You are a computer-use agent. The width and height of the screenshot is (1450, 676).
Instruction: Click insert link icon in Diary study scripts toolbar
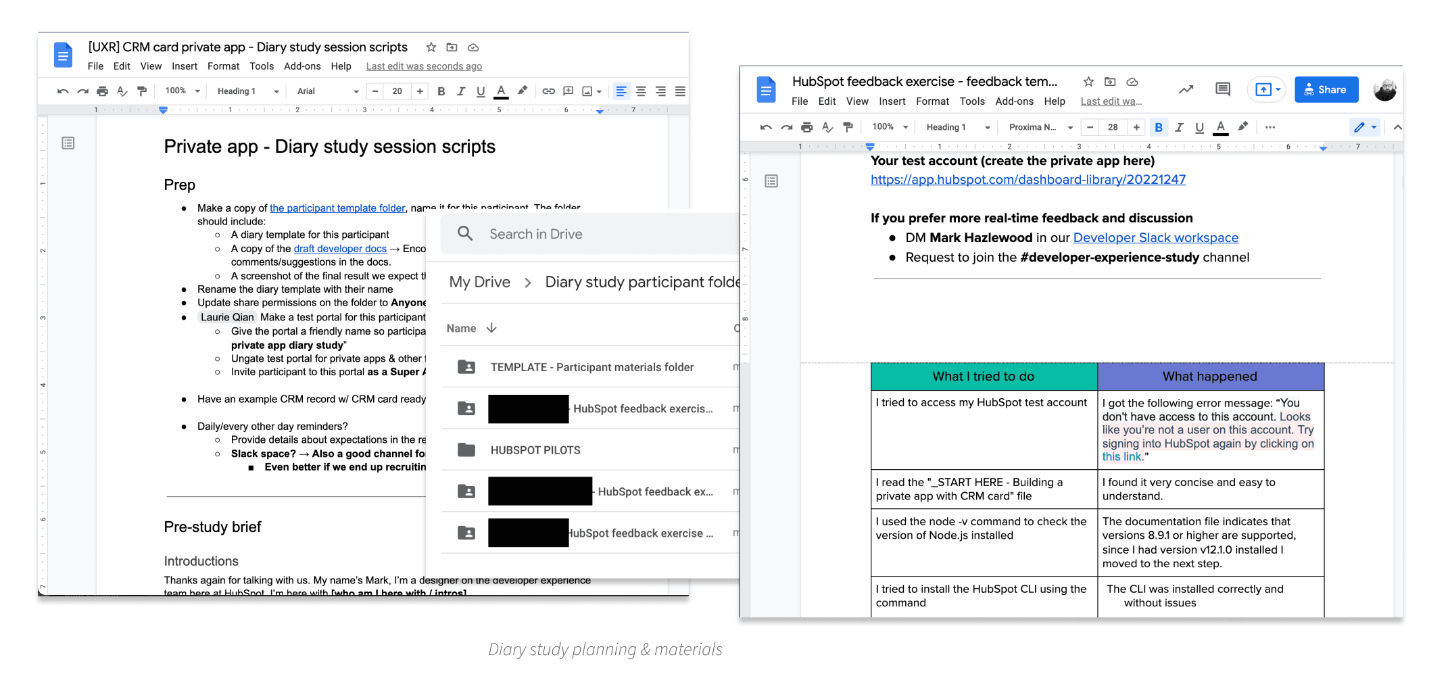tap(548, 91)
